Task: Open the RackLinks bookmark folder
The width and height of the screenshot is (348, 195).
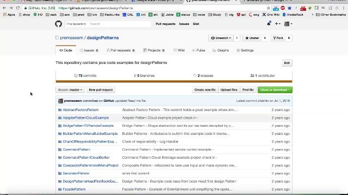Action: pyautogui.click(x=110, y=15)
